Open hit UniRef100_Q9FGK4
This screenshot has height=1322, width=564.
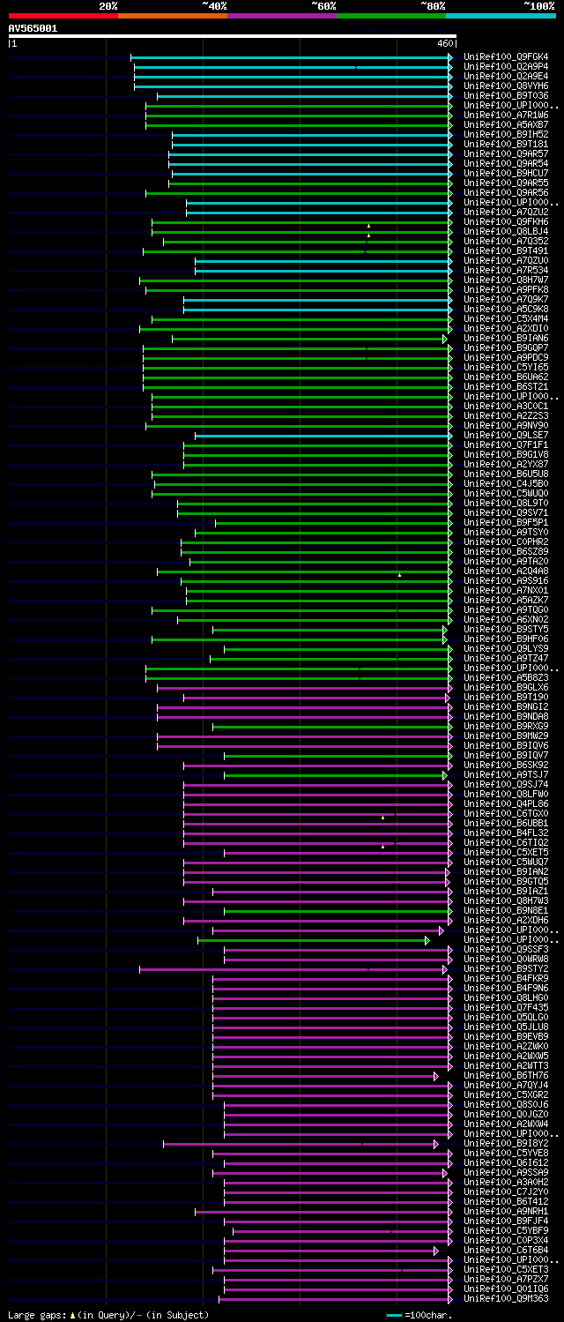click(506, 57)
